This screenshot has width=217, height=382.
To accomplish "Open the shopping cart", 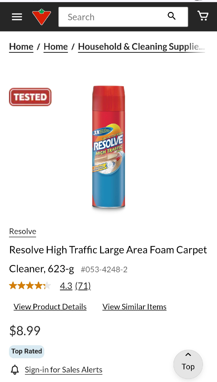I will [x=203, y=16].
